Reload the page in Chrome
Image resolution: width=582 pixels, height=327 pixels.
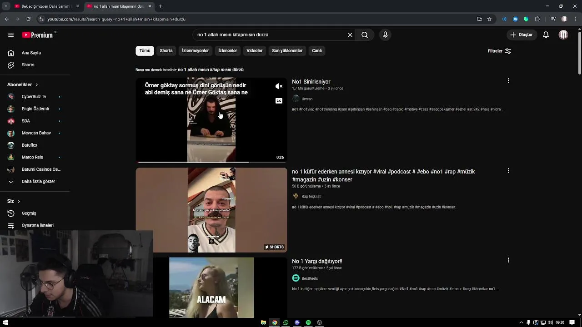click(28, 19)
